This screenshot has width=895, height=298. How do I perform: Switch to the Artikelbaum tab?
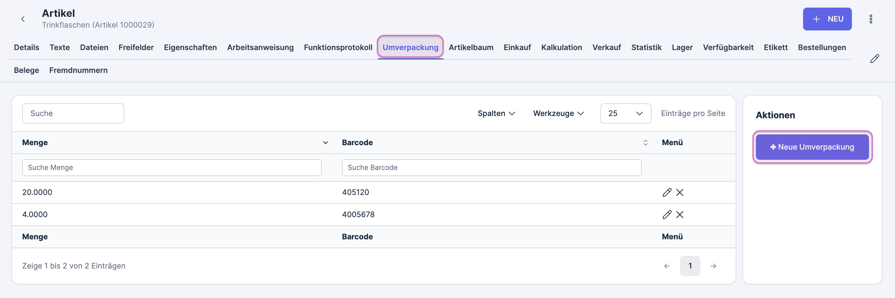(470, 47)
